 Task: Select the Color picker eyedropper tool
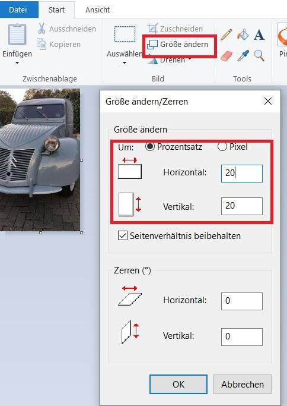tap(243, 56)
